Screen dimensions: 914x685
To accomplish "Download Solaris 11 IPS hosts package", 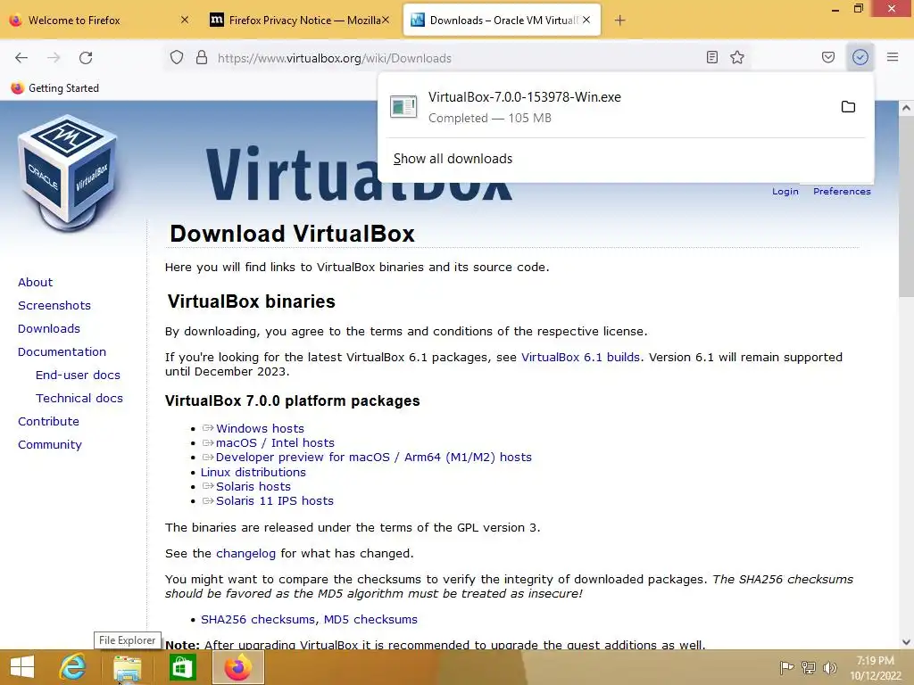I will (x=275, y=501).
